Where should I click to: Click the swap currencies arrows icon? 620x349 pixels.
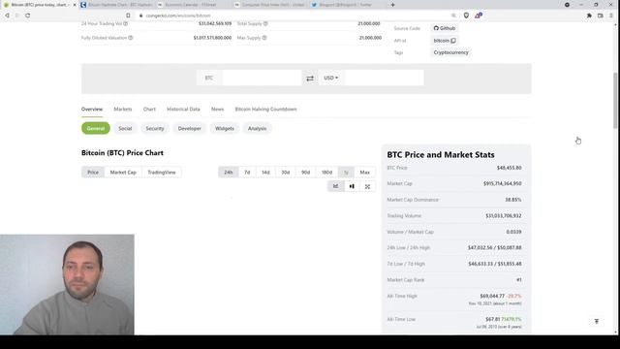click(310, 78)
